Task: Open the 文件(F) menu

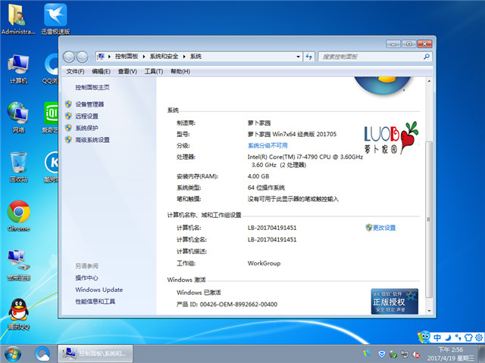Action: [x=75, y=71]
